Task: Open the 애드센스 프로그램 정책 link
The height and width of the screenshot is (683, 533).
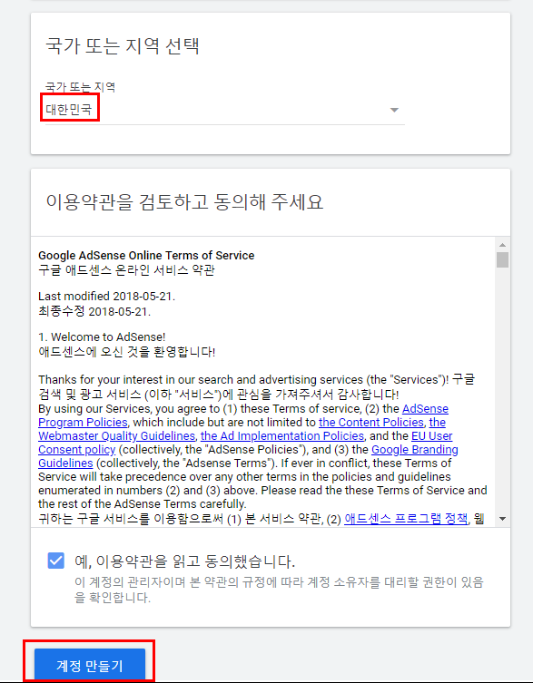Action: point(406,519)
